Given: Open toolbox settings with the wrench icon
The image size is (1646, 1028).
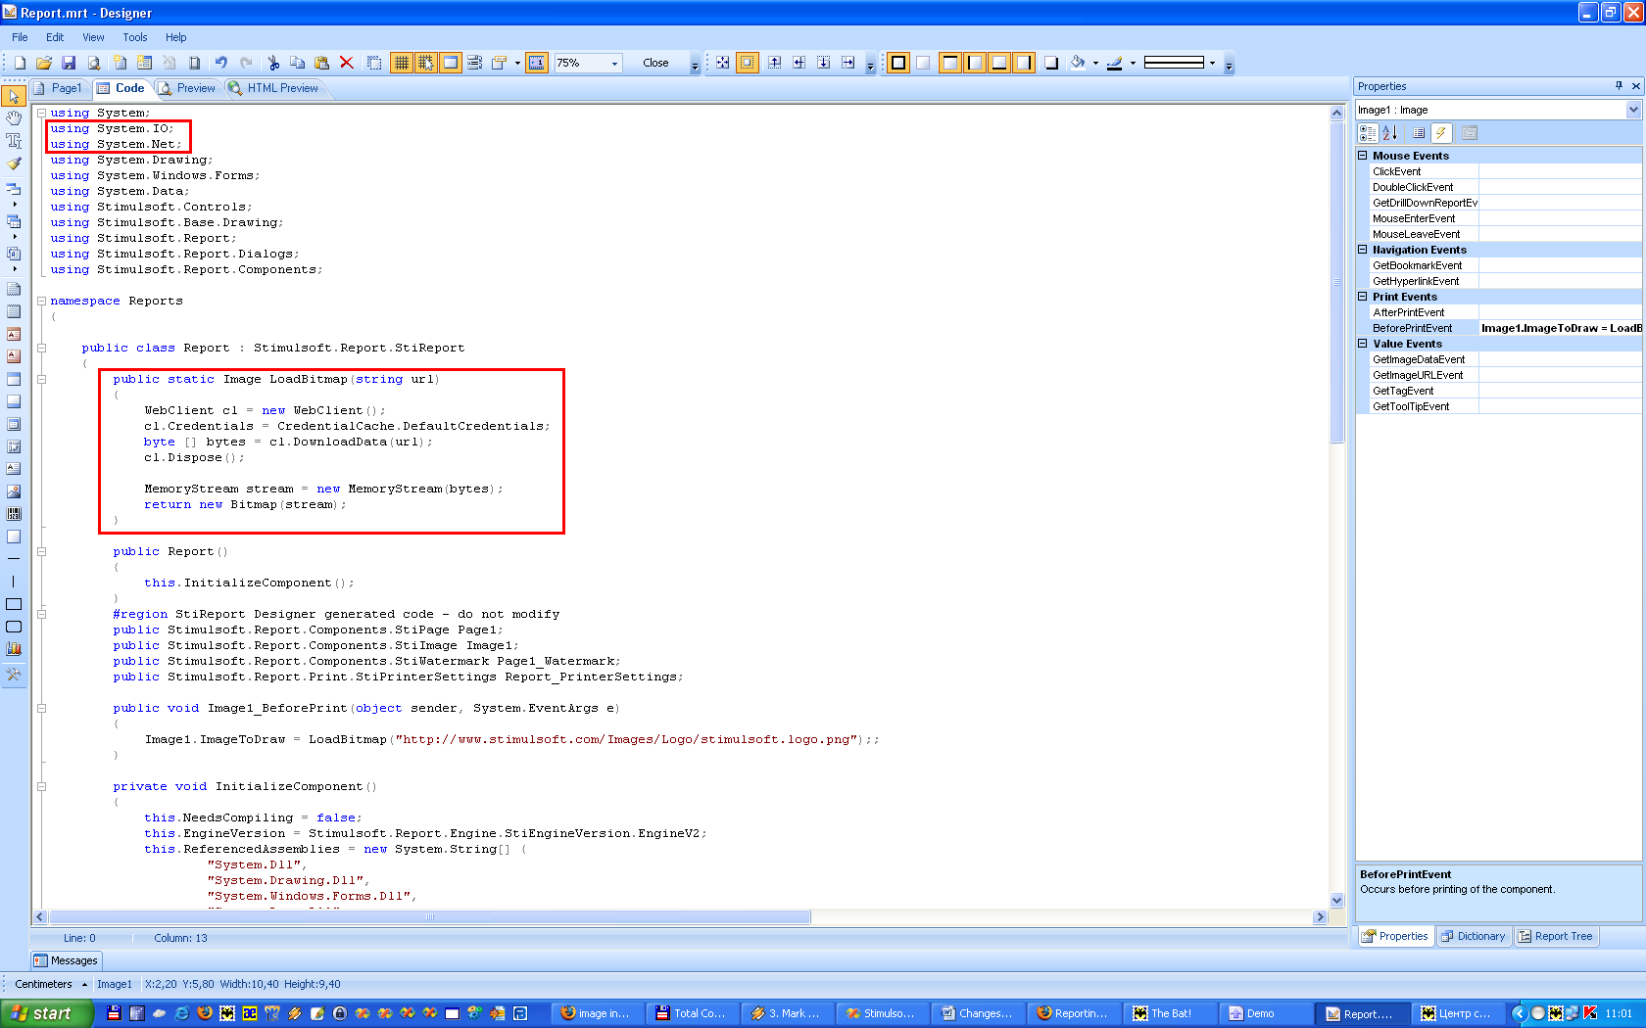Looking at the screenshot, I should click(x=14, y=675).
